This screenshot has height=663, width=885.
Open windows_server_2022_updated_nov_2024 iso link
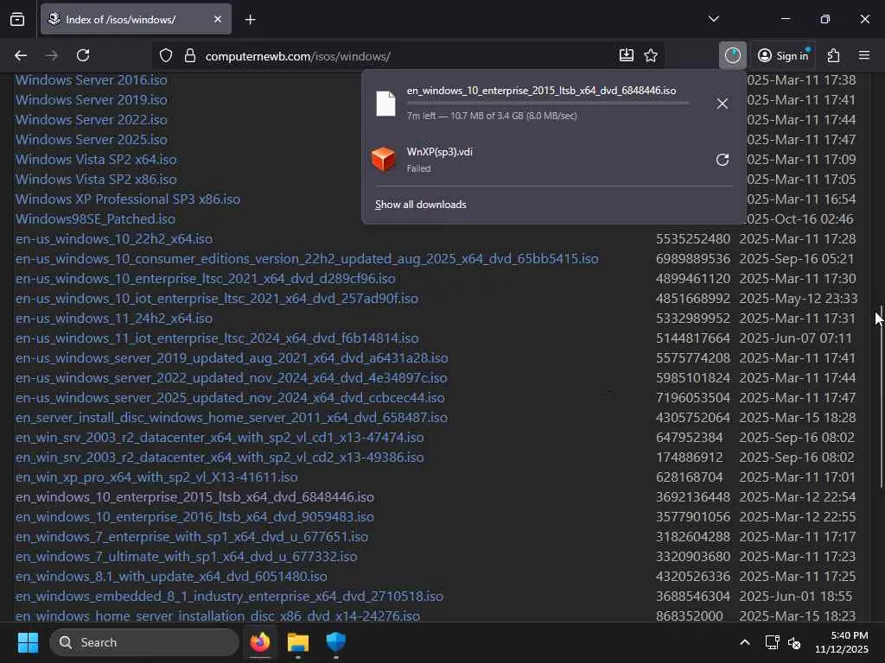tap(232, 378)
